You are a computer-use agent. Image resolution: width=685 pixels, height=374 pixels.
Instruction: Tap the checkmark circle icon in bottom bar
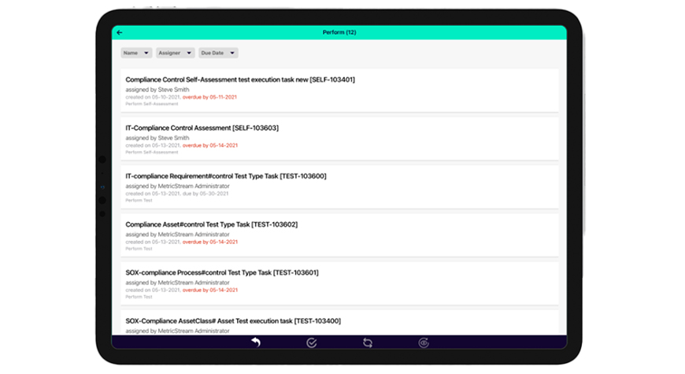tap(312, 343)
